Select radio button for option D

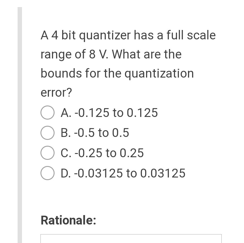click(x=47, y=173)
